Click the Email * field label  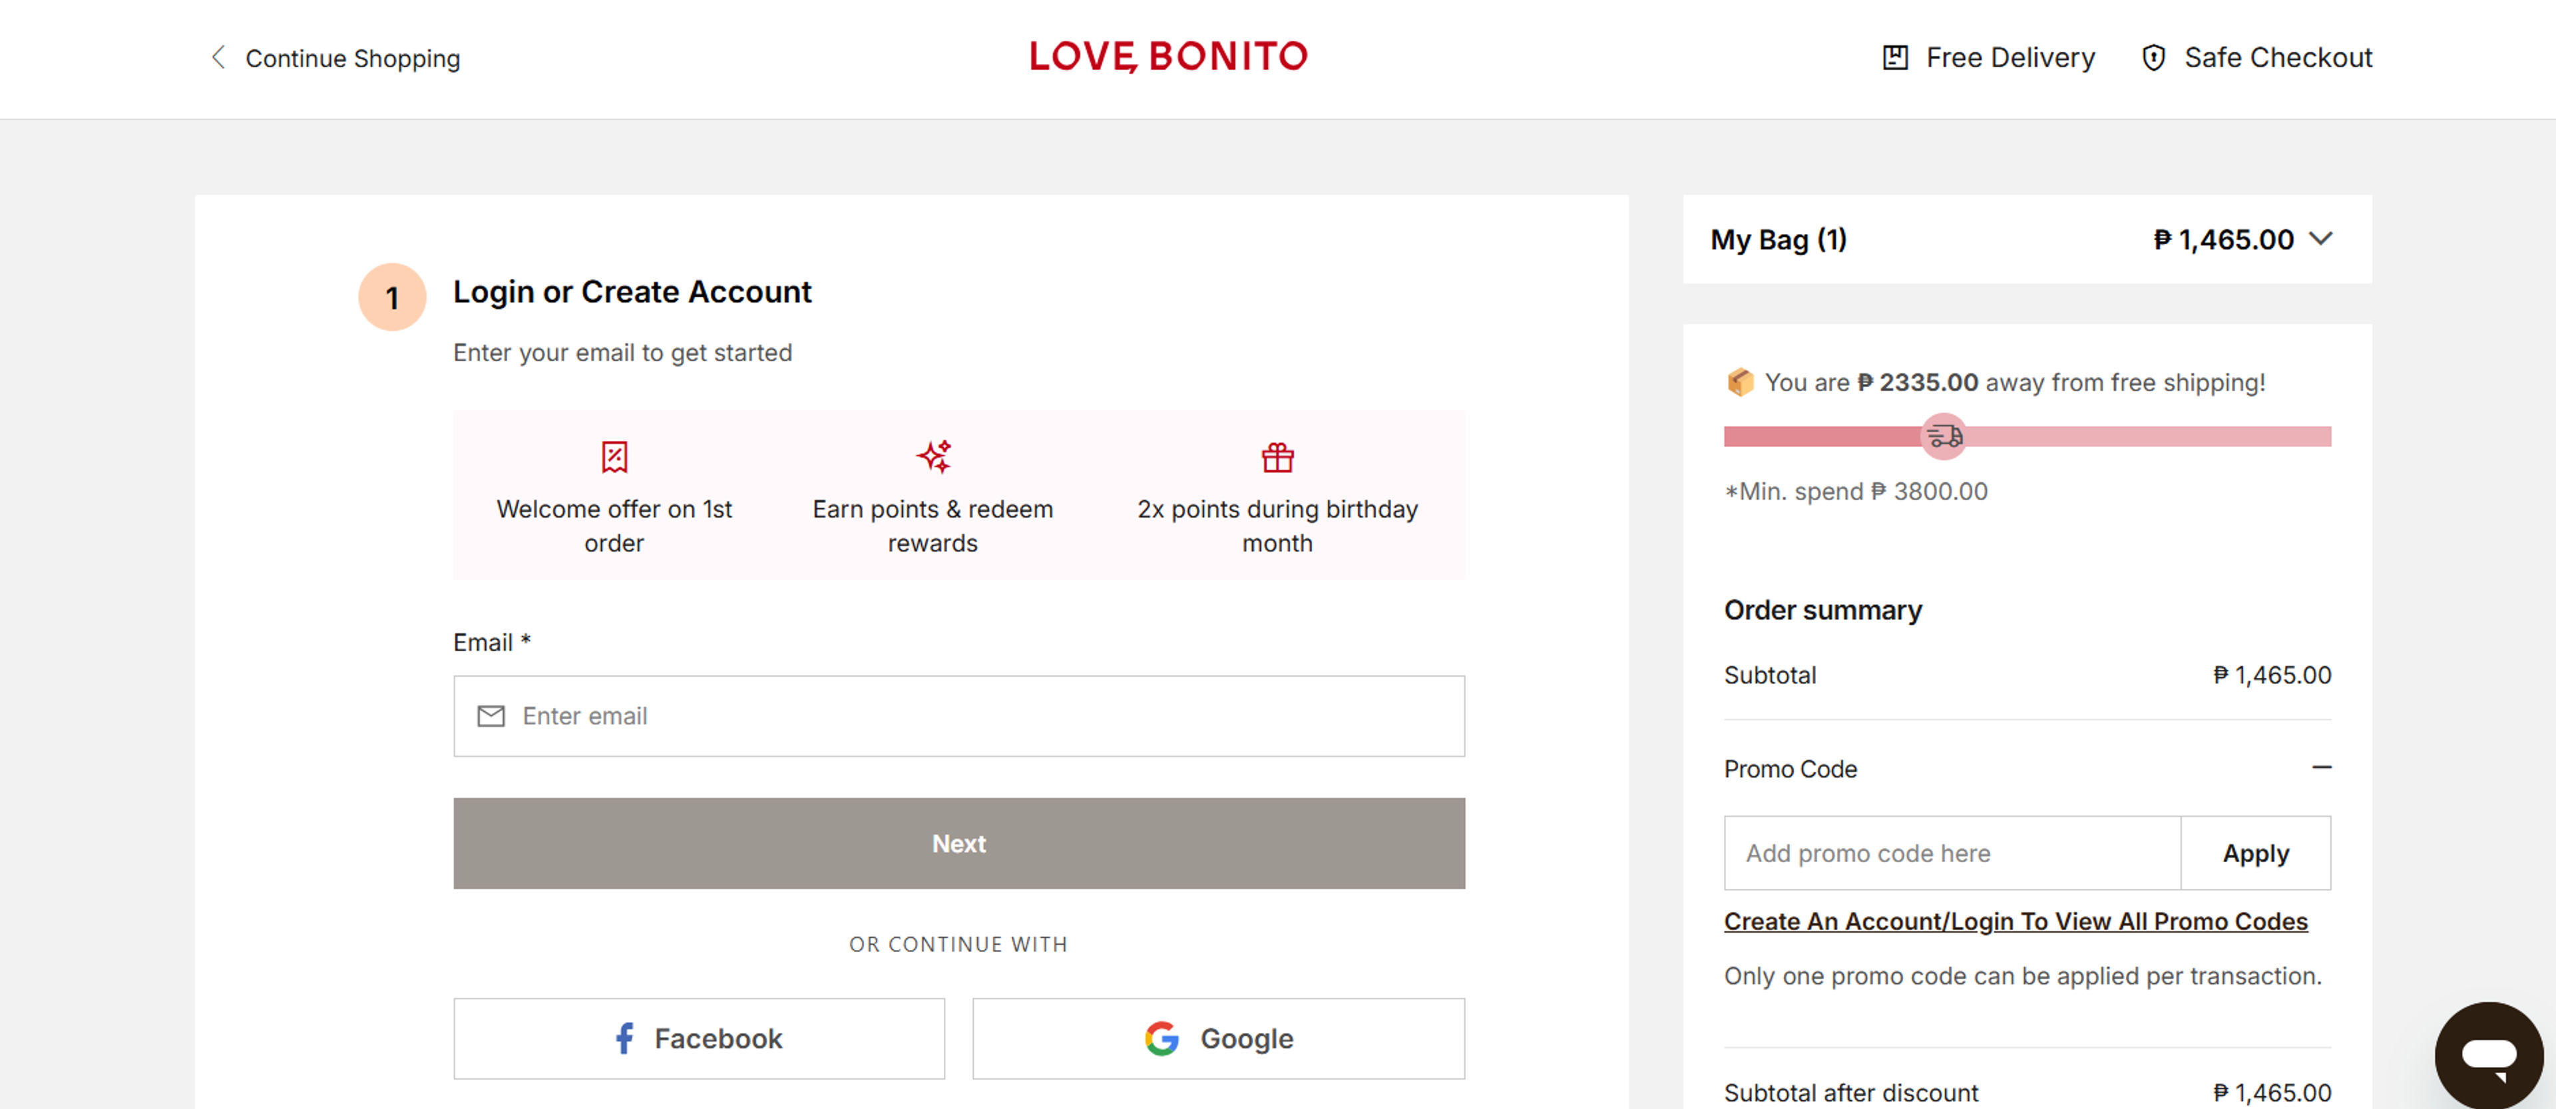point(492,643)
